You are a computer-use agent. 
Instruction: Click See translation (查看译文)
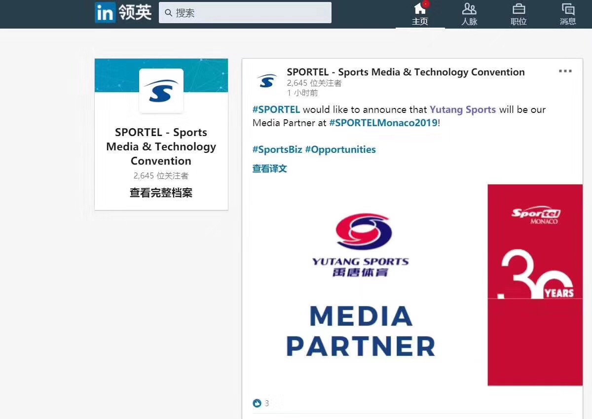(x=269, y=169)
